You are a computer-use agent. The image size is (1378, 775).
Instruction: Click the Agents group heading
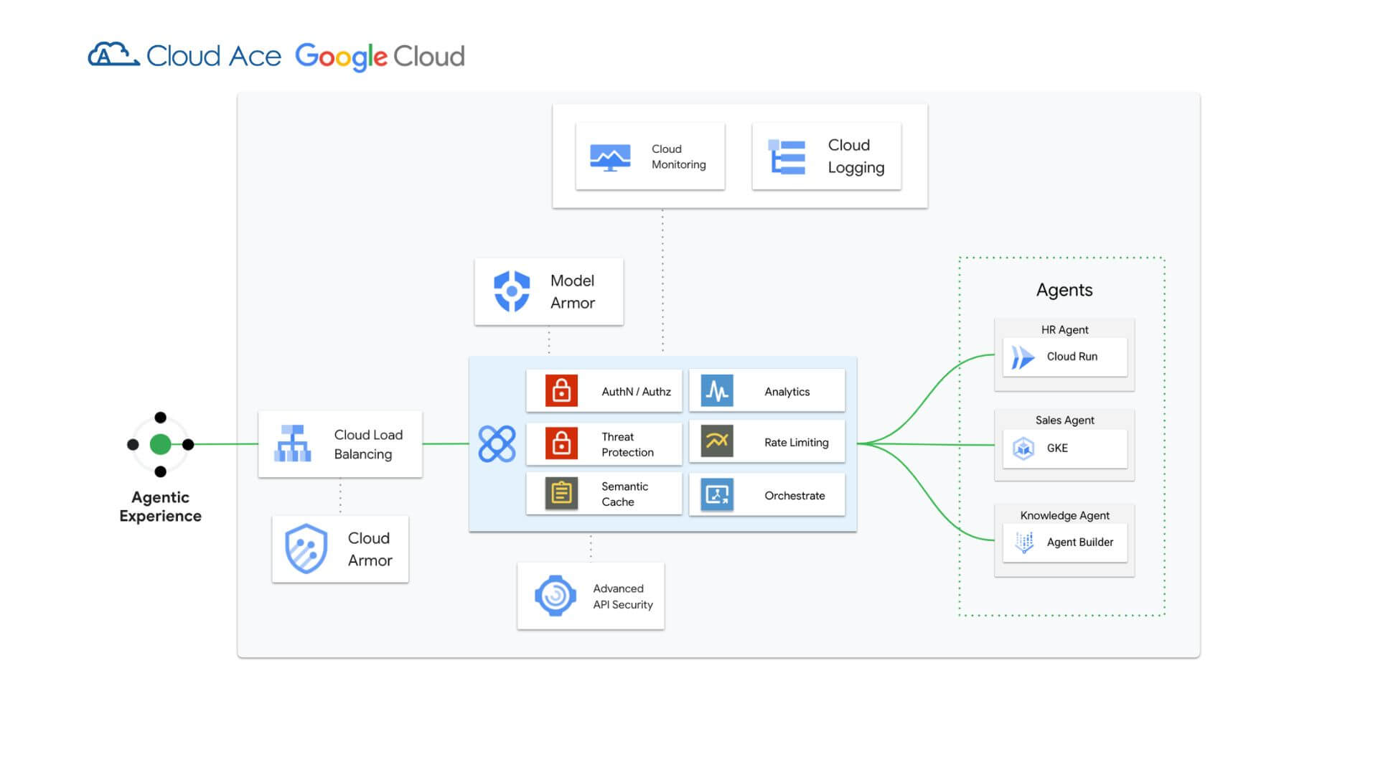[x=1064, y=290]
